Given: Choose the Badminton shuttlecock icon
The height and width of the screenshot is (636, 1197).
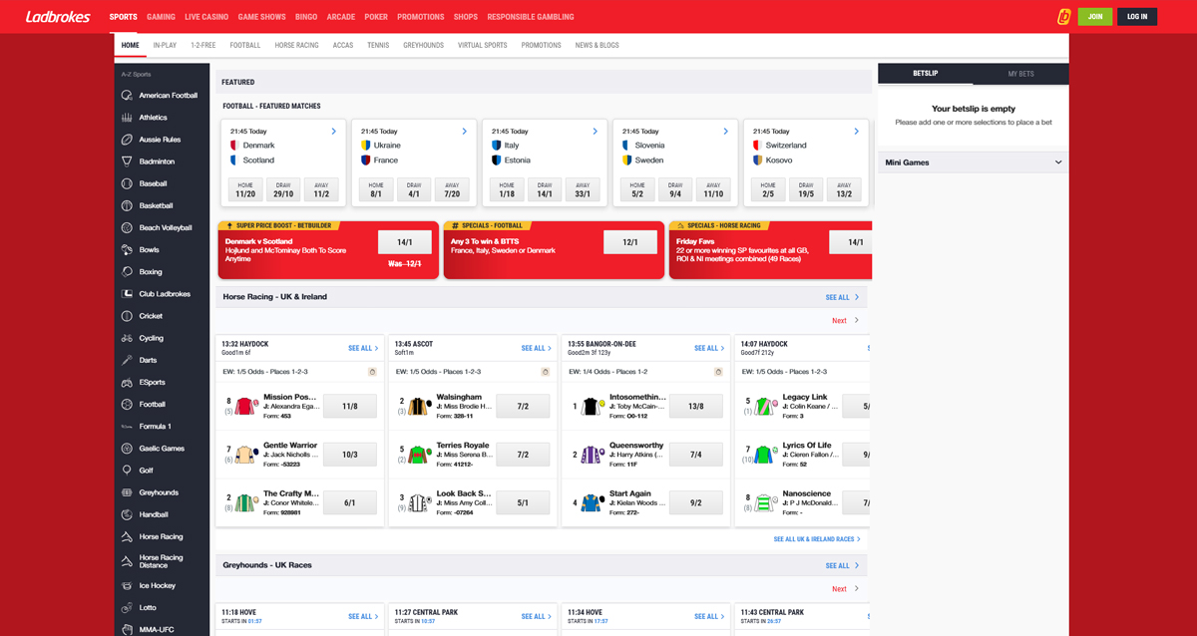Looking at the screenshot, I should [x=127, y=161].
